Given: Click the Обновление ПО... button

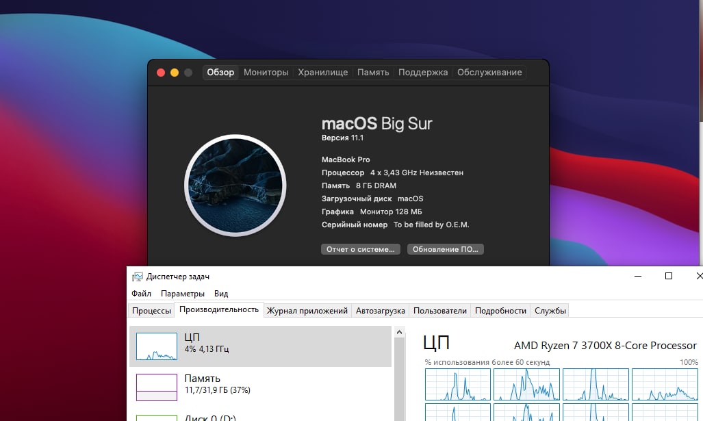Looking at the screenshot, I should pyautogui.click(x=445, y=249).
